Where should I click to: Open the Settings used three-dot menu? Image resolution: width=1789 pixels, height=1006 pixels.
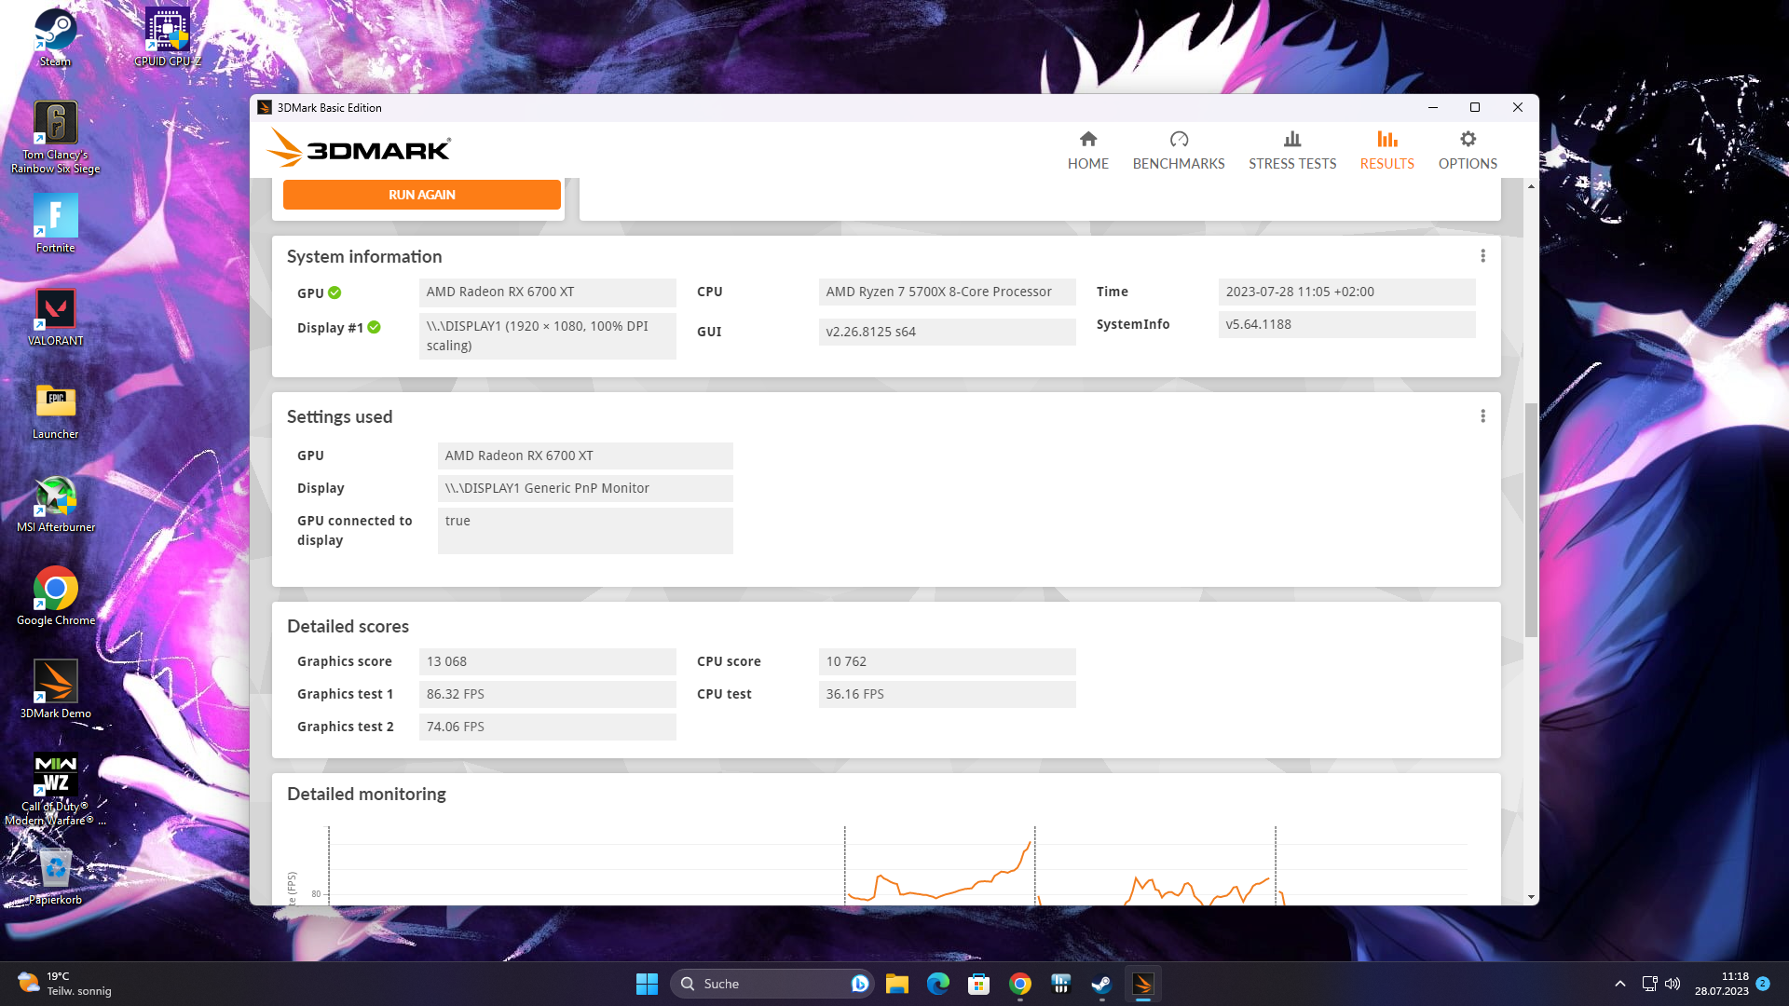[1482, 416]
